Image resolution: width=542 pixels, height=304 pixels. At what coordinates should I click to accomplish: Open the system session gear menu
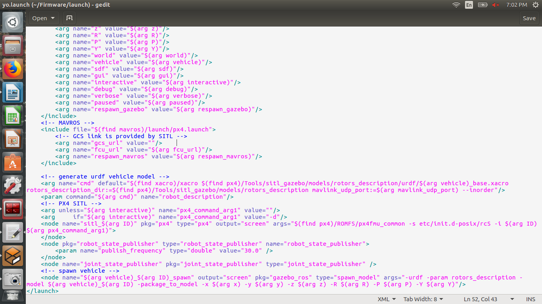[x=536, y=5]
